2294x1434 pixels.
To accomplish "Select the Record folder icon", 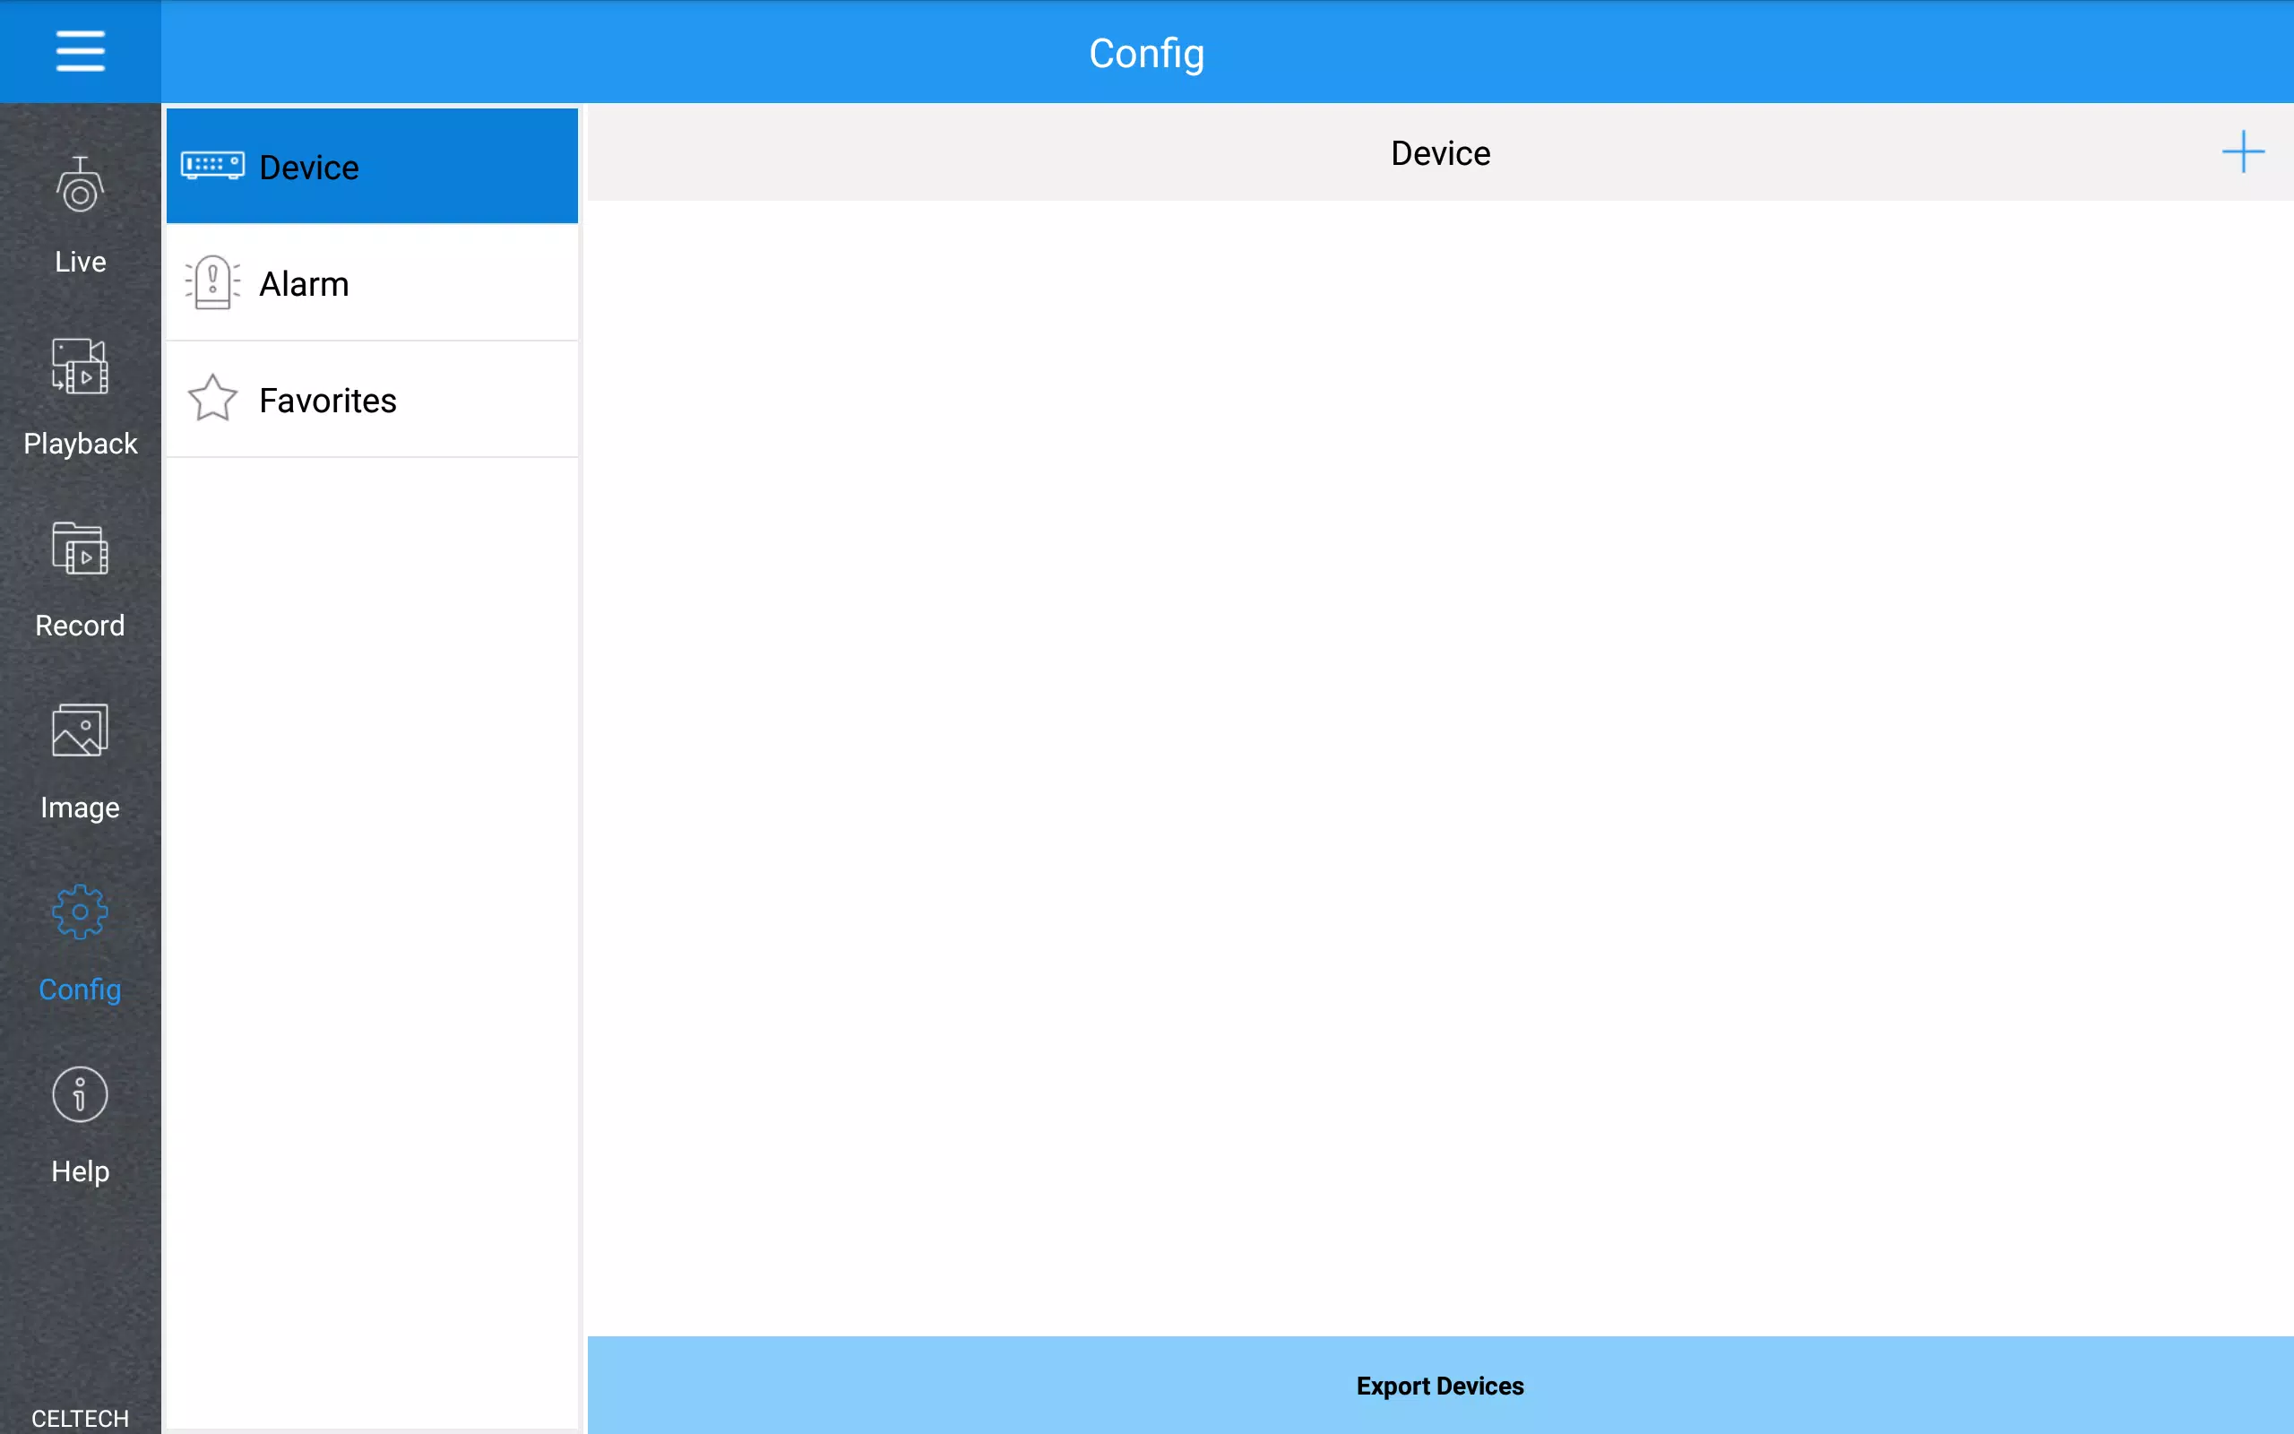I will pyautogui.click(x=80, y=549).
